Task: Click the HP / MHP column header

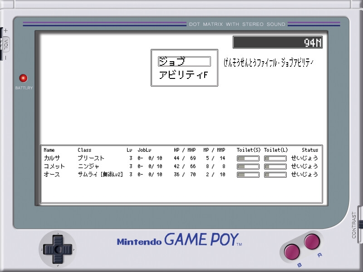Action: pos(185,150)
